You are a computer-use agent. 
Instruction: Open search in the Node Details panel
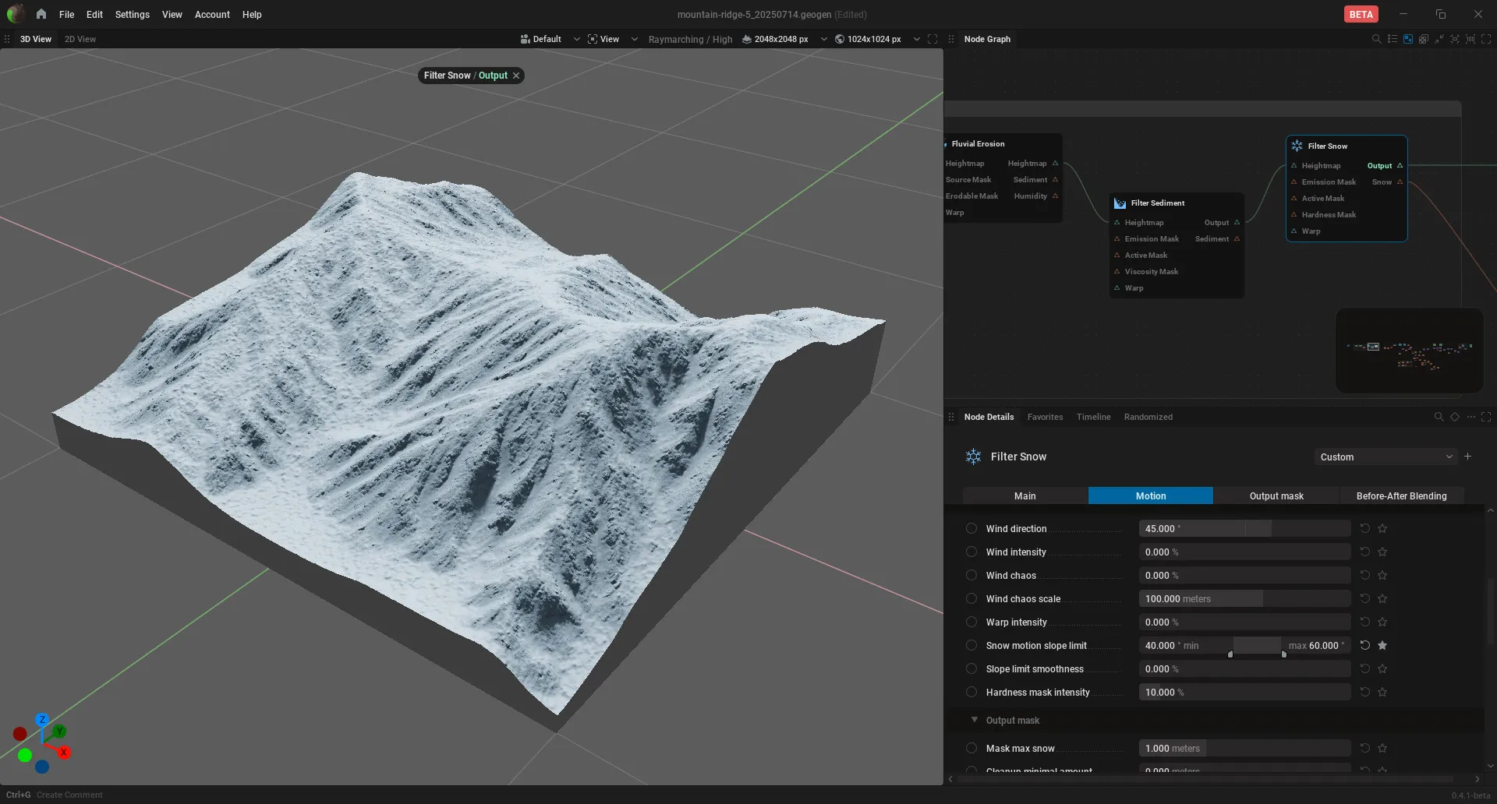1439,417
